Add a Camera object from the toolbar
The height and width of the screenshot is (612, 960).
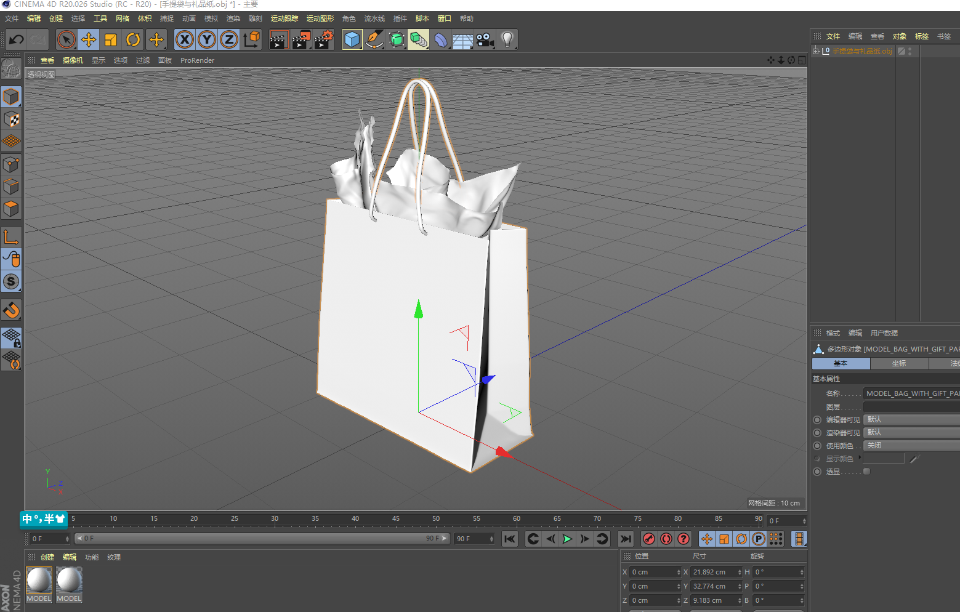click(x=485, y=40)
